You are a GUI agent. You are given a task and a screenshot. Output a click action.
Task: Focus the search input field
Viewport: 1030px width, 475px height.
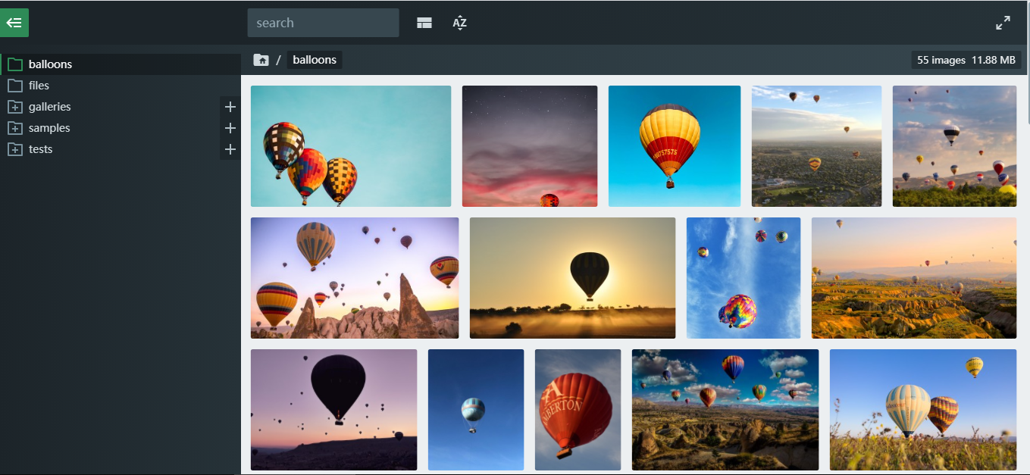(323, 23)
